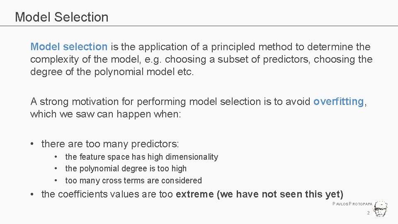Click the phrase 'choosing a subset of predictors'

[x=237, y=59]
